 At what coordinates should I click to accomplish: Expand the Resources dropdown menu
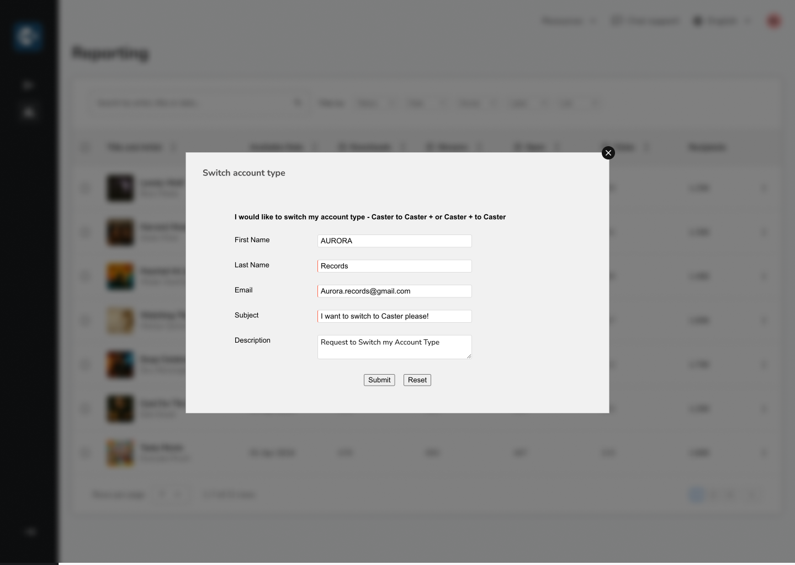click(x=569, y=21)
